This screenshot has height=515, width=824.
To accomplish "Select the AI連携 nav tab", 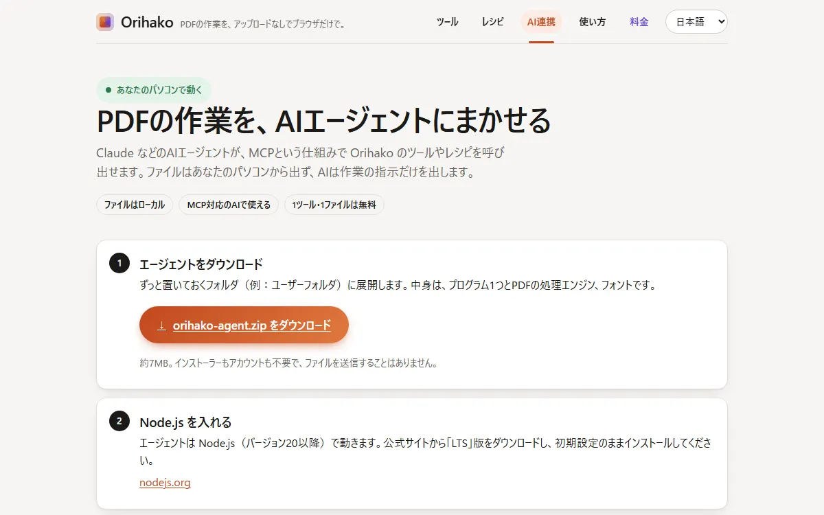I will (541, 22).
